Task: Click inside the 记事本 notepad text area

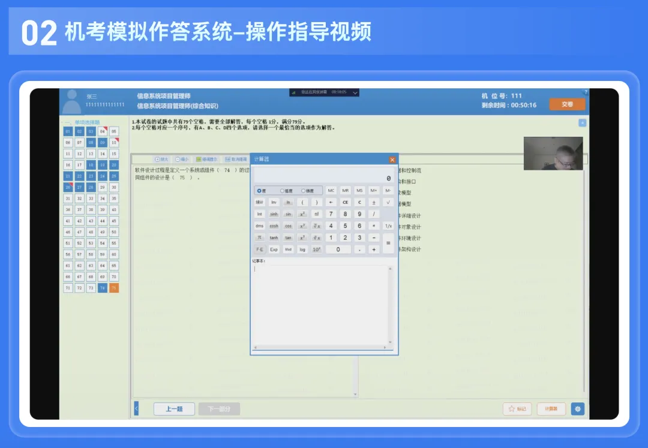Action: pos(320,305)
